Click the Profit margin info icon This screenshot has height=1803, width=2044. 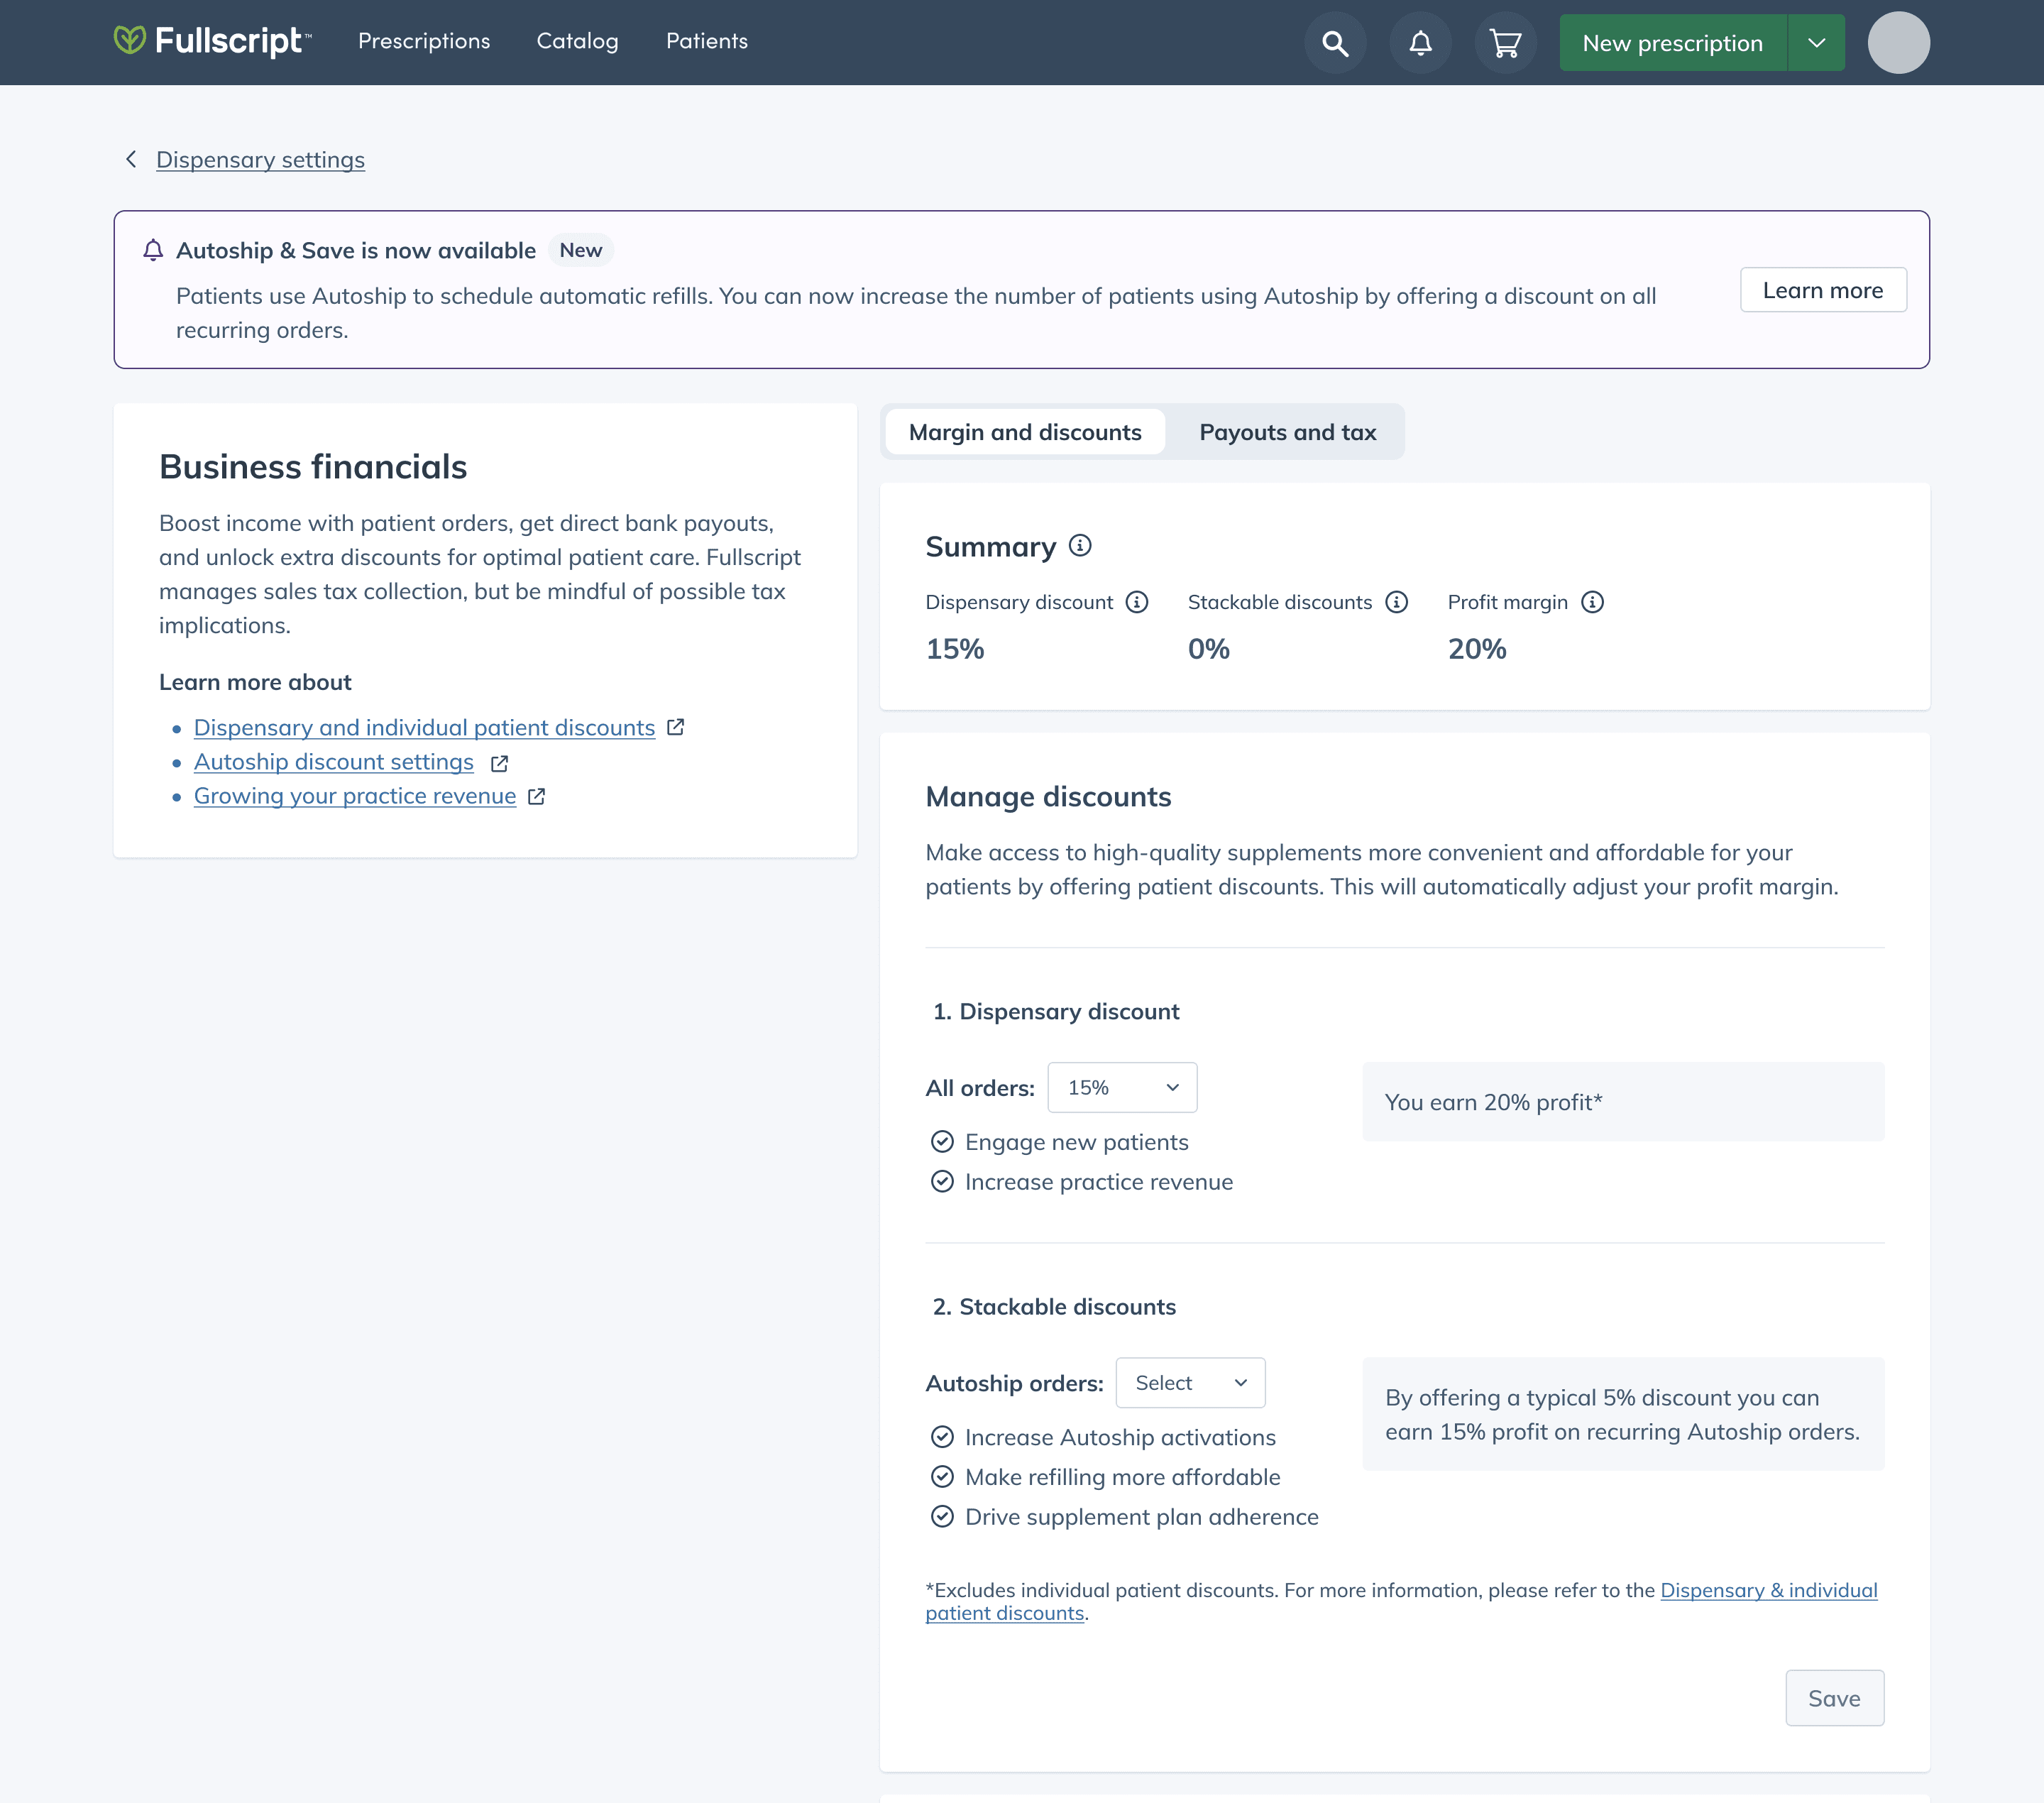[1592, 602]
